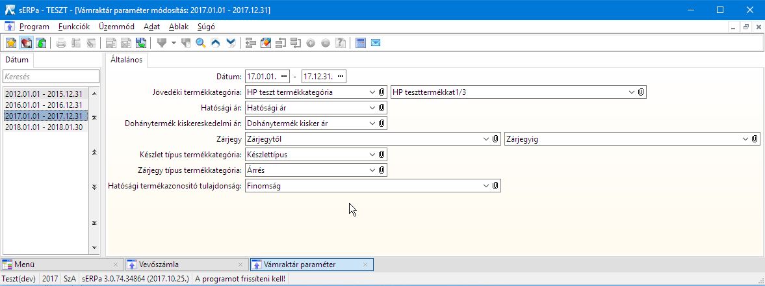Click the Teszt(dev) status bar entry
The height and width of the screenshot is (286, 765).
coord(19,279)
